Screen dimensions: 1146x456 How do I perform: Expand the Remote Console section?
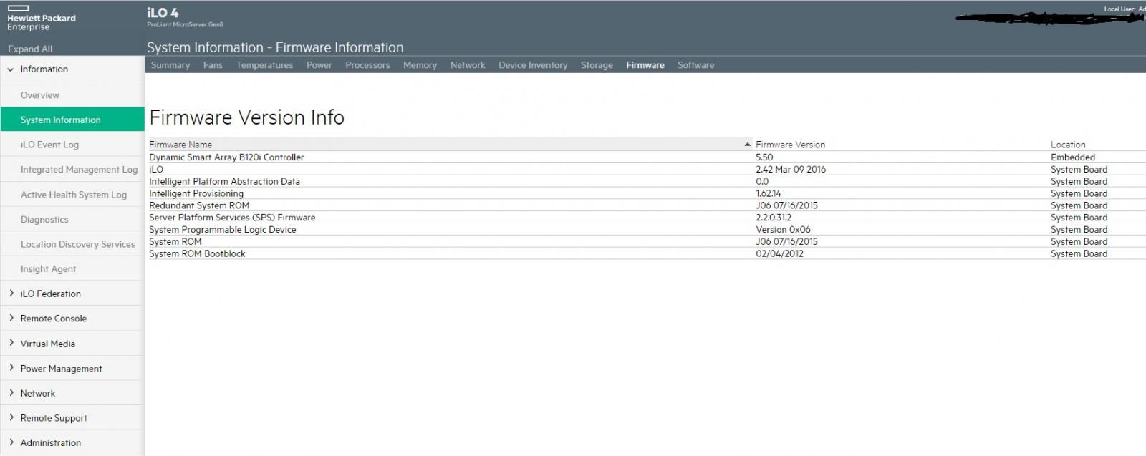point(11,319)
